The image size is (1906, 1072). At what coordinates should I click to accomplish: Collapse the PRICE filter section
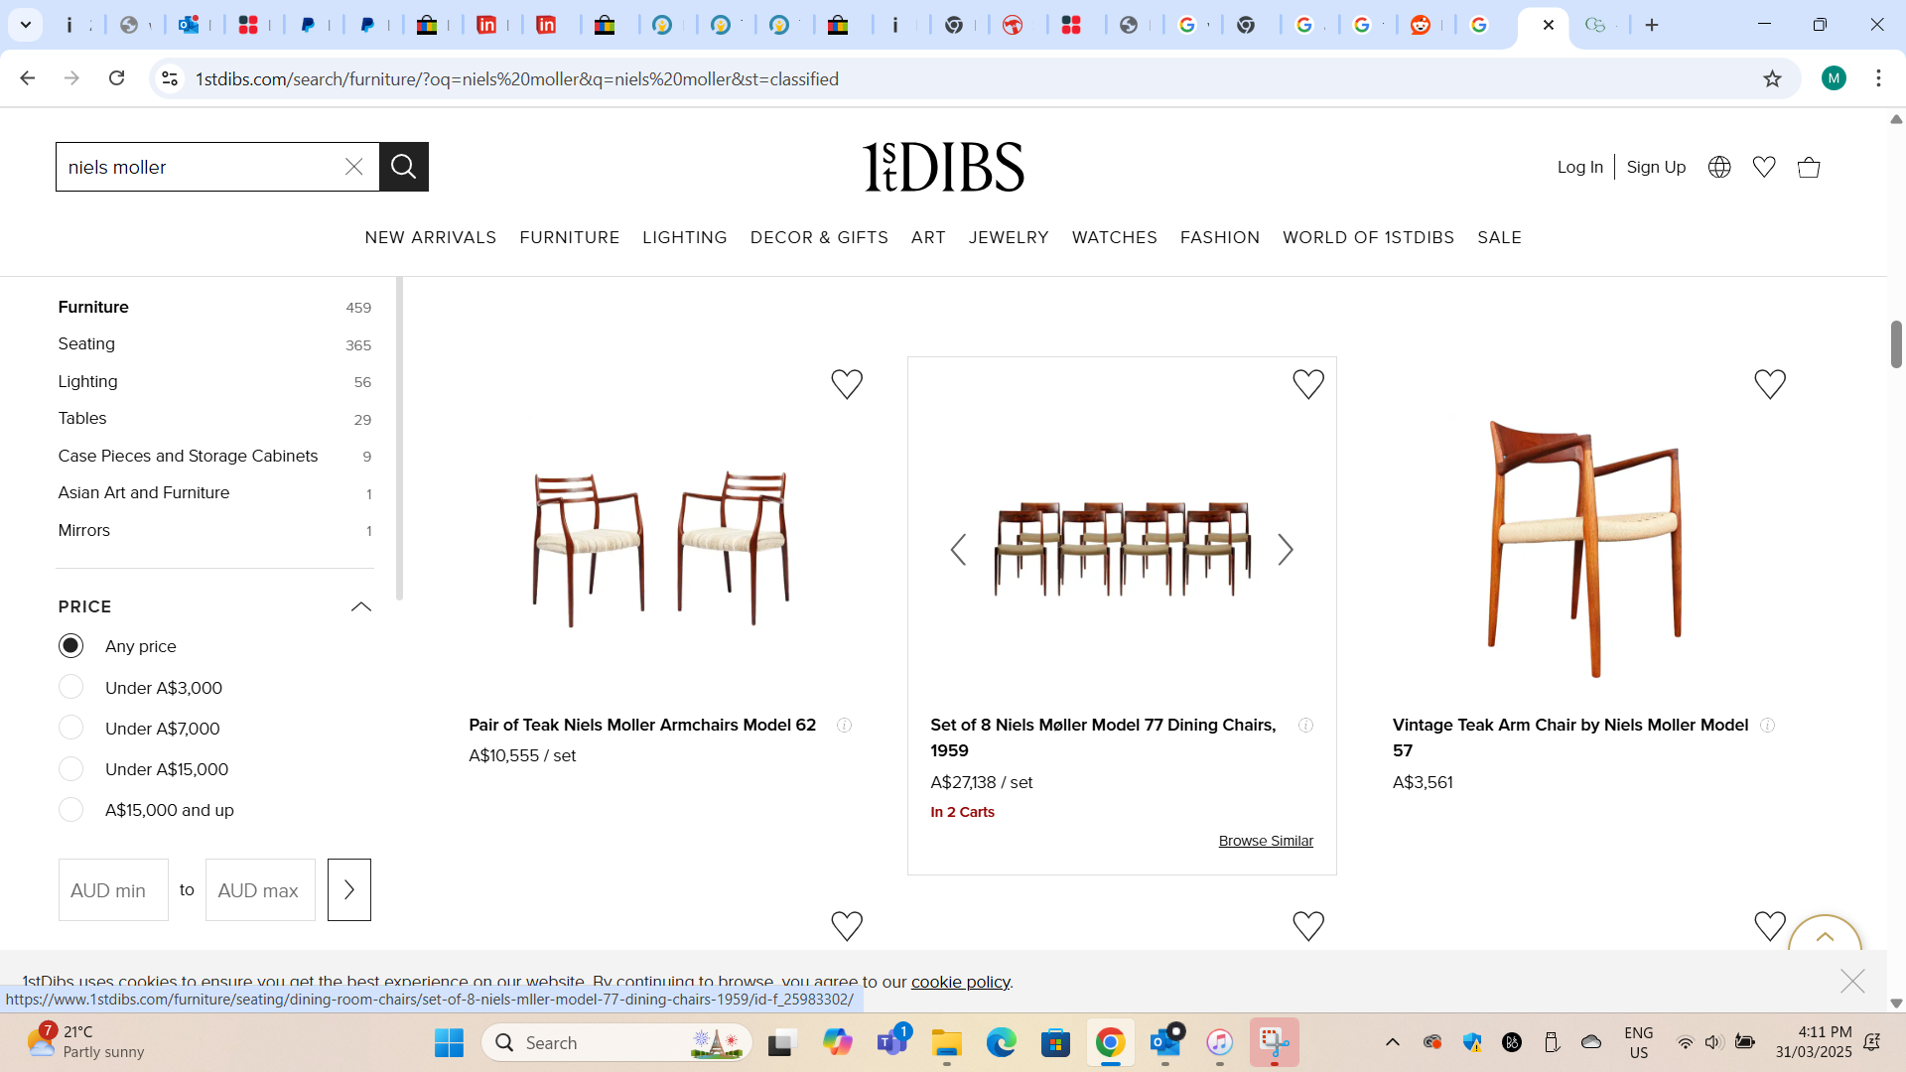[360, 606]
